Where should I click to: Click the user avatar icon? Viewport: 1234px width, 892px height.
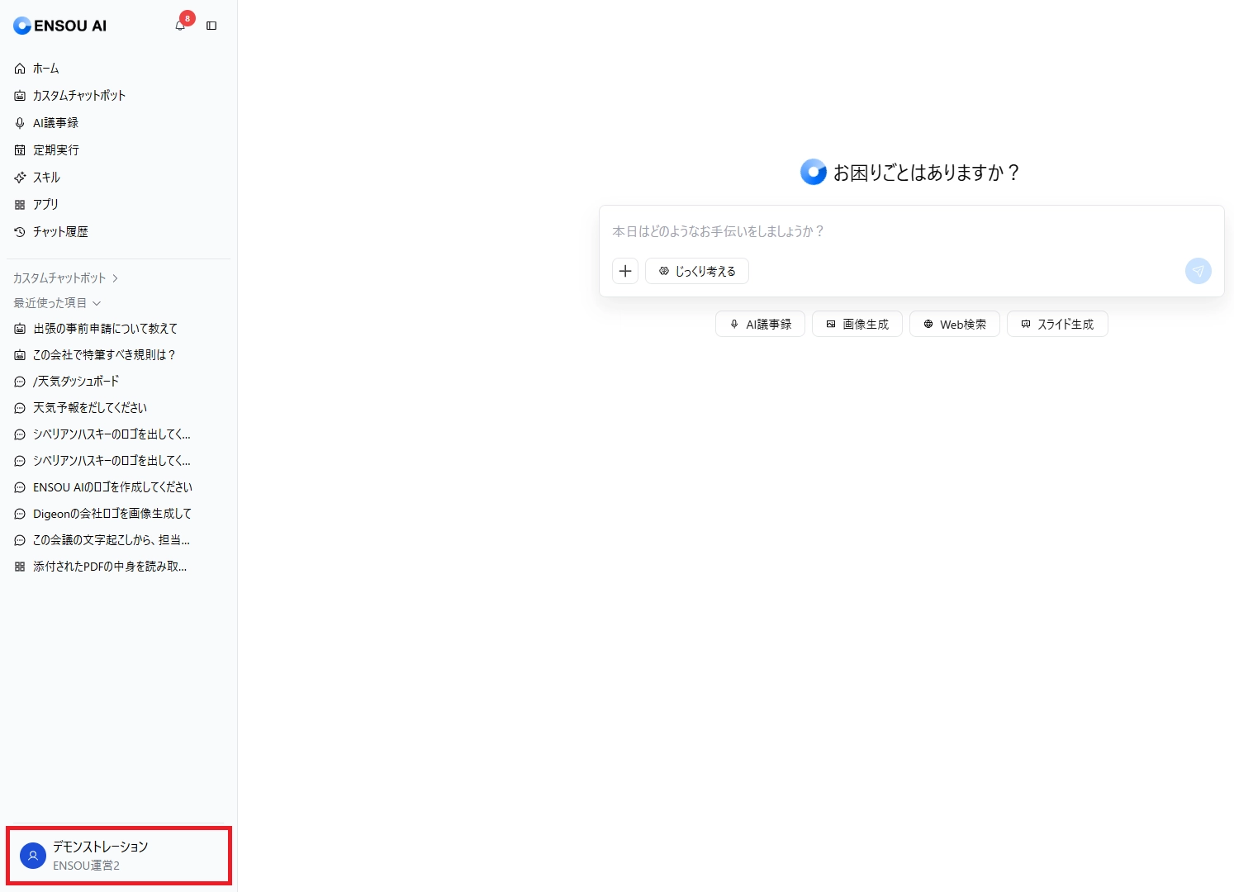(33, 856)
